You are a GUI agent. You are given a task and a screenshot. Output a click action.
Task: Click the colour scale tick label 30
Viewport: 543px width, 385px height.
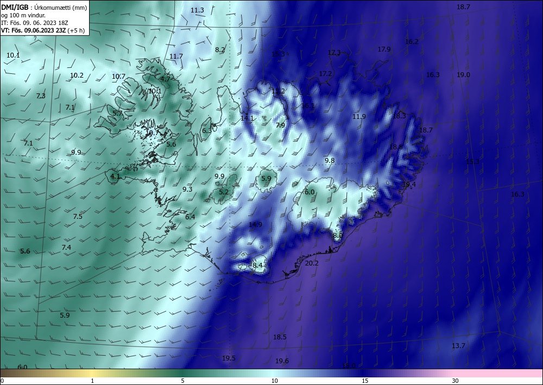coord(456,381)
